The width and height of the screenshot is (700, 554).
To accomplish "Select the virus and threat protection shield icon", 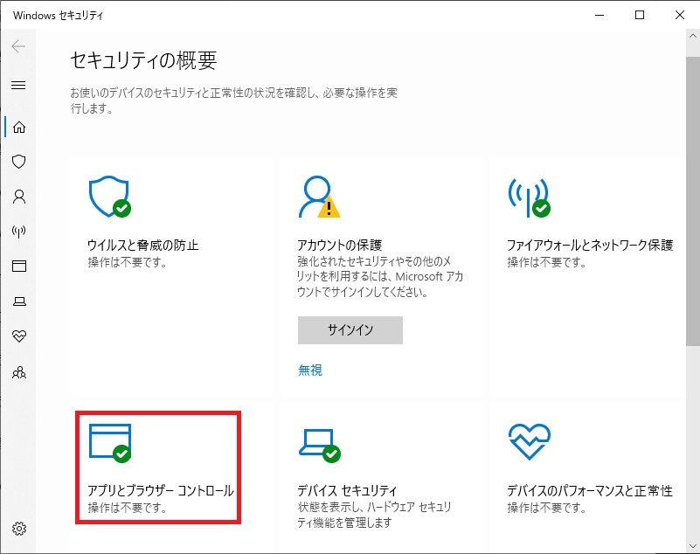I will click(x=19, y=162).
